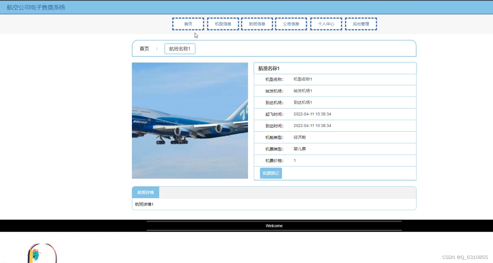Viewport: 493px width, 263px height.
Task: Click the 机型名称 label
Action: pyautogui.click(x=274, y=79)
